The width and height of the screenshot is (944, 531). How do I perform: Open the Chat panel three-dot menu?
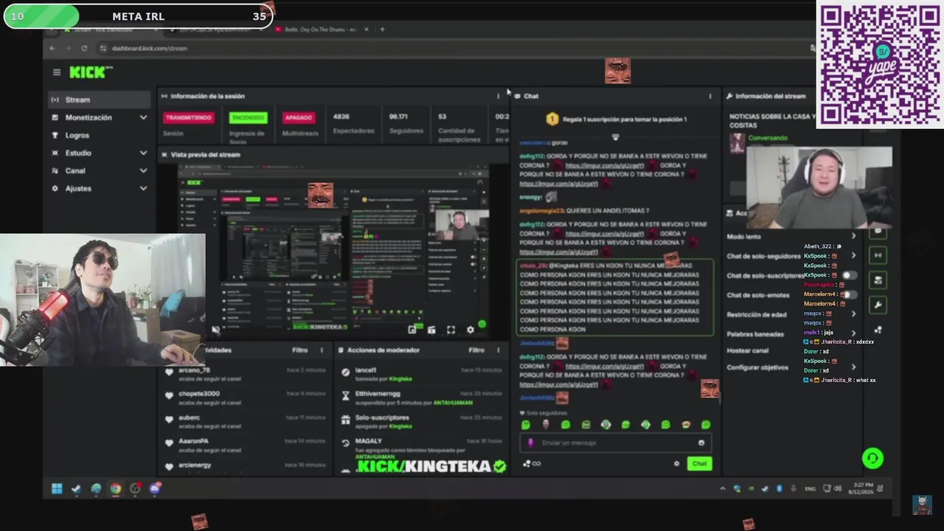710,96
